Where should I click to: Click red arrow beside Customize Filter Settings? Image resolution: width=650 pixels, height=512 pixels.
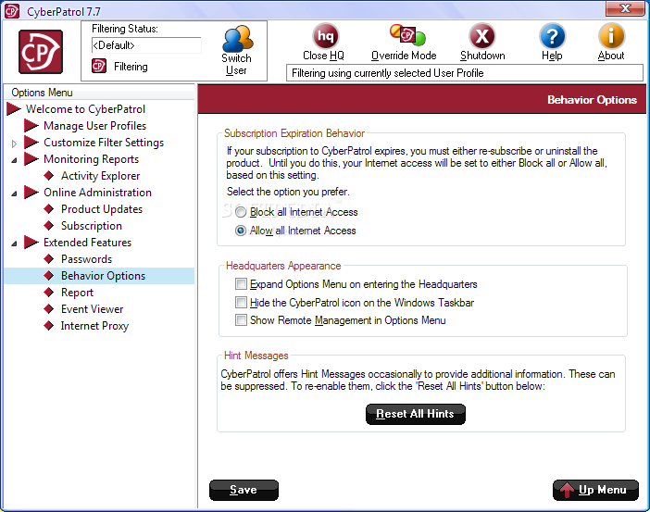tap(31, 143)
